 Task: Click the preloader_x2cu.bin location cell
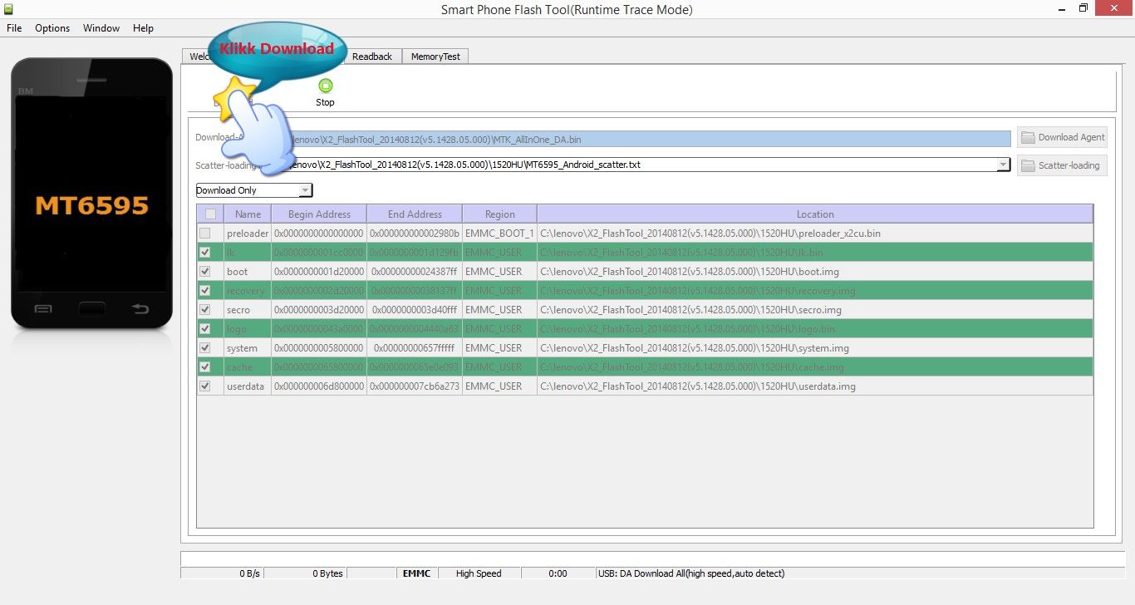click(x=815, y=234)
